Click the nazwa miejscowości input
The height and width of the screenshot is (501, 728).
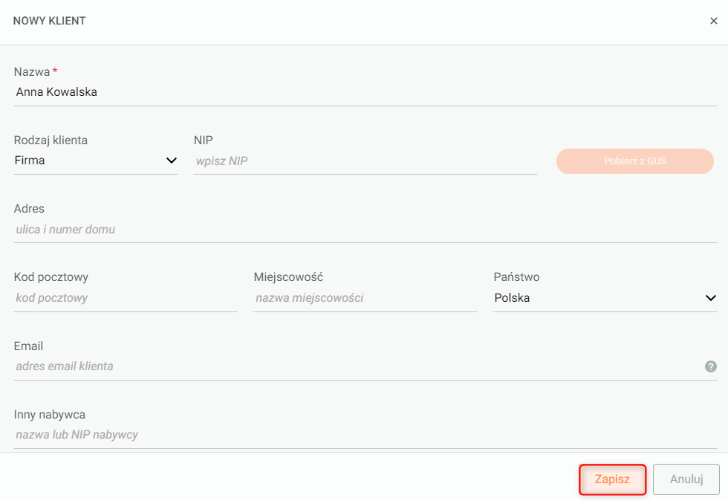point(365,298)
